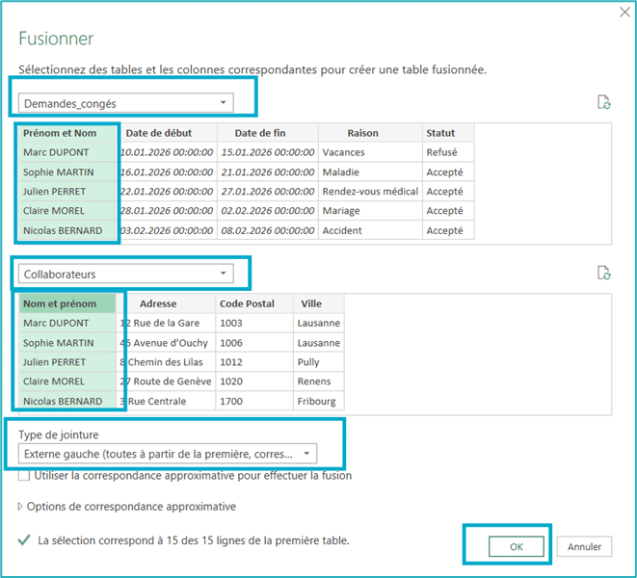Click postal code 1012 cell
The height and width of the screenshot is (578, 637).
click(x=254, y=362)
